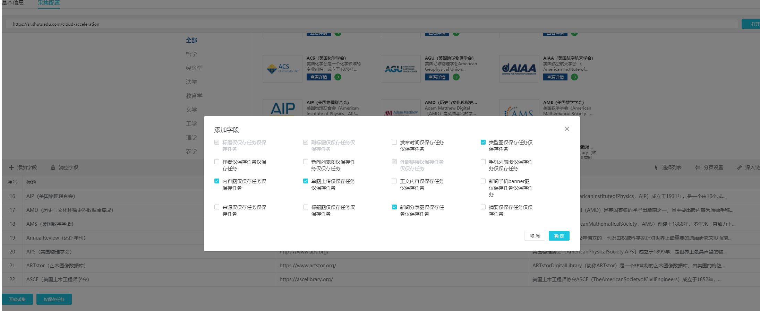Click the ACS Chemistry for Life logo
This screenshot has height=311, width=760.
coord(282,69)
